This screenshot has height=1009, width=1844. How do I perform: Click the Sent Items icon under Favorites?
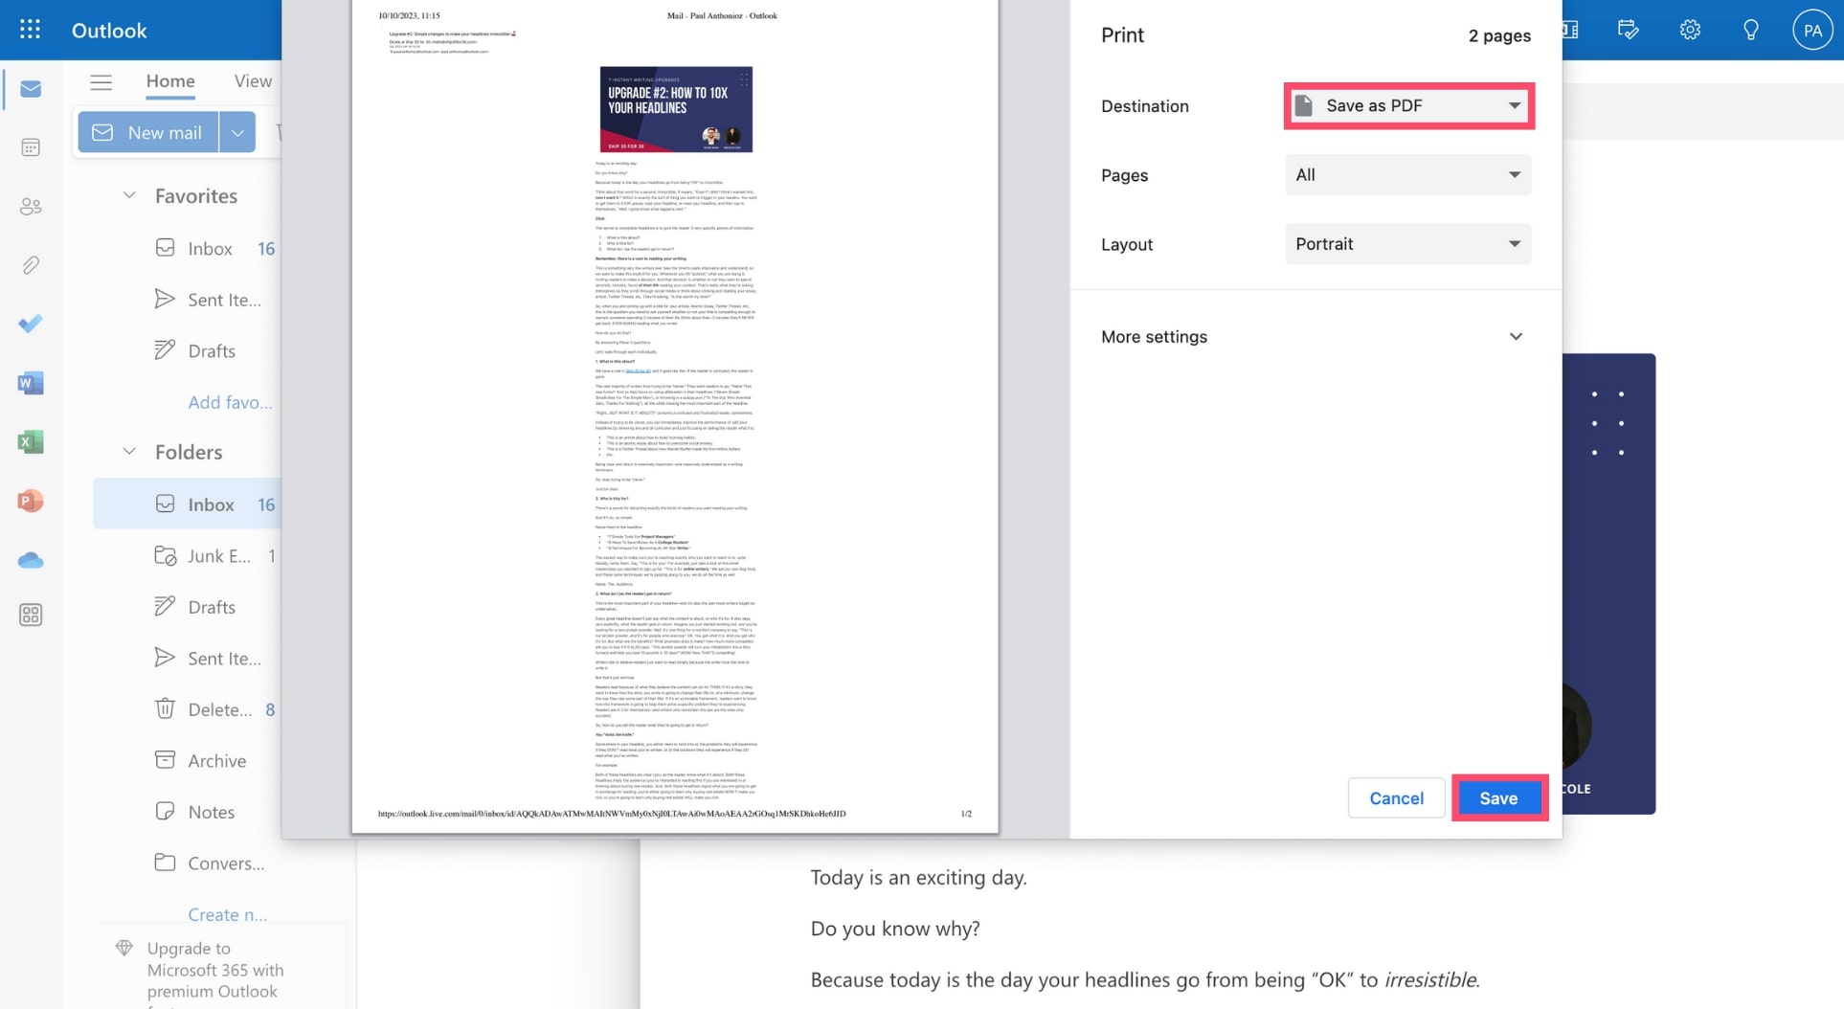tap(165, 299)
